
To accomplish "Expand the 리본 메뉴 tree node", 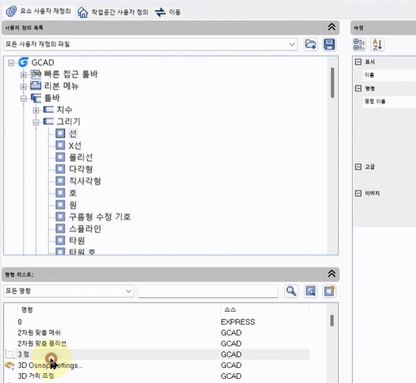I will pos(24,86).
